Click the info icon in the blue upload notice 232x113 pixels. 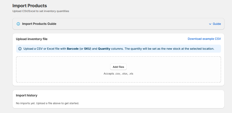pos(20,49)
